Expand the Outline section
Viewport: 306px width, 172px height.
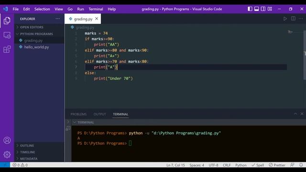[39, 145]
